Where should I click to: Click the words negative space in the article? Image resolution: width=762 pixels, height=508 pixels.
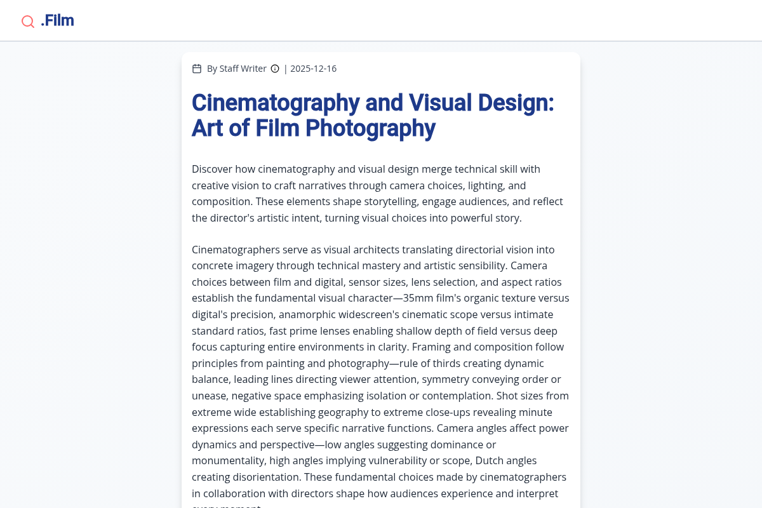pyautogui.click(x=263, y=396)
